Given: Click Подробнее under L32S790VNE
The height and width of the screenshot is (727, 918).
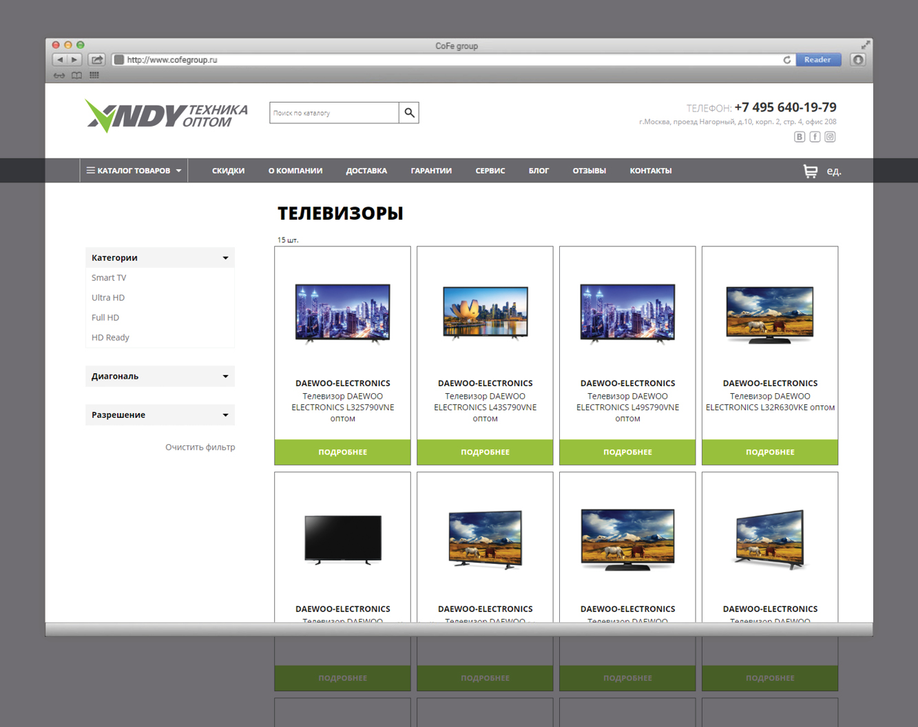Looking at the screenshot, I should point(342,452).
